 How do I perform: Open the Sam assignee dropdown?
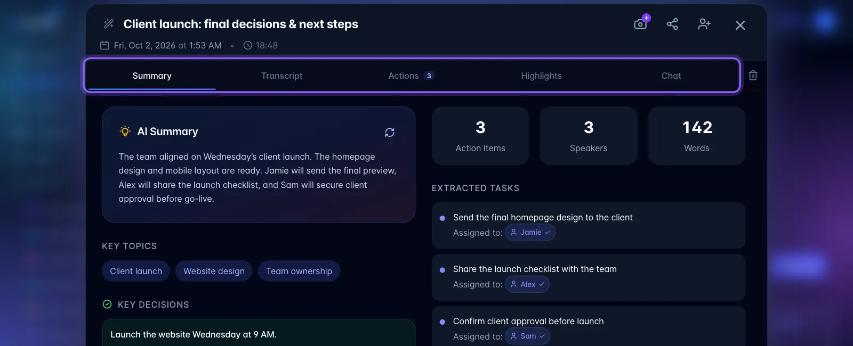point(528,336)
